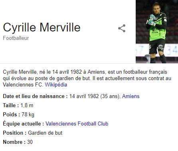Click the Cyrille Merville title heading
Screen dimensions: 178x151
tap(42, 27)
